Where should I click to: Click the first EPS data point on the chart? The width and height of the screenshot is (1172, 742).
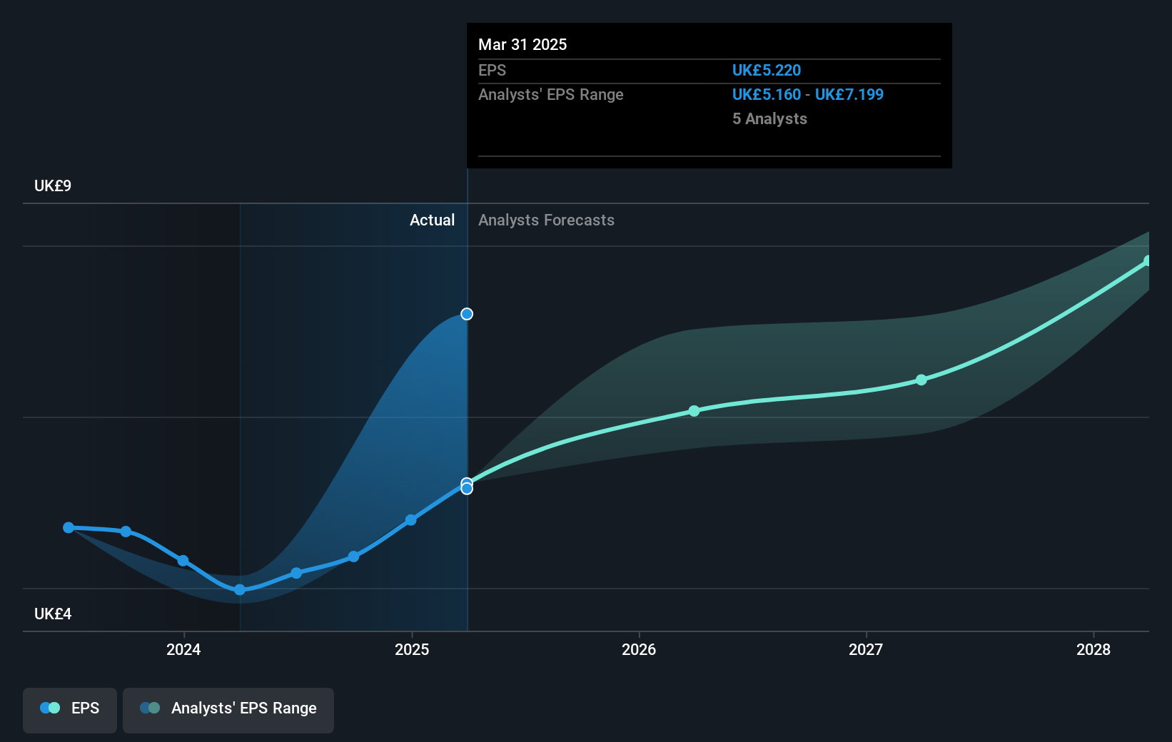68,527
